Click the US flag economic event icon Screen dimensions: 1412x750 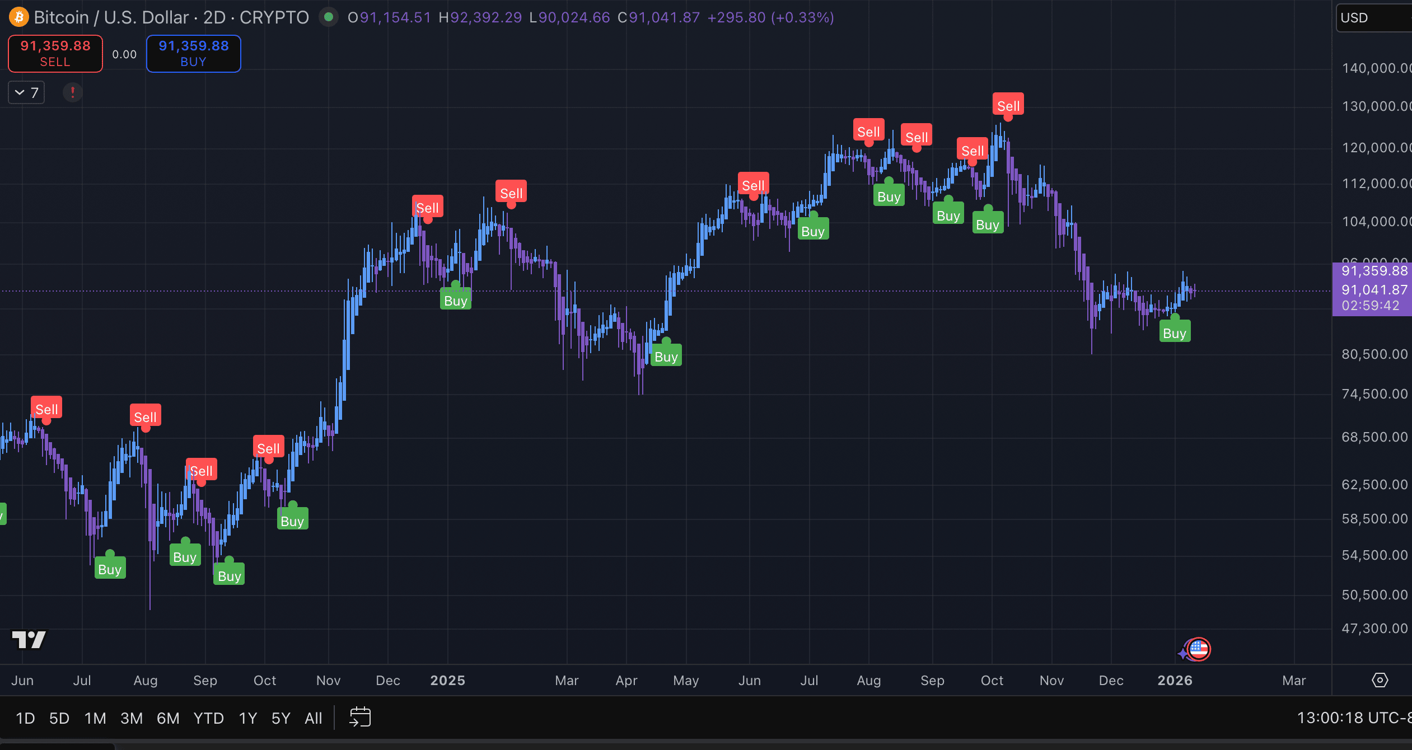1199,649
